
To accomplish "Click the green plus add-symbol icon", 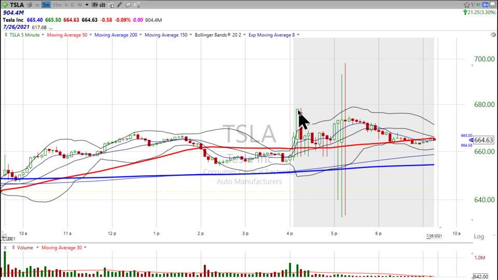I will pyautogui.click(x=5, y=5).
